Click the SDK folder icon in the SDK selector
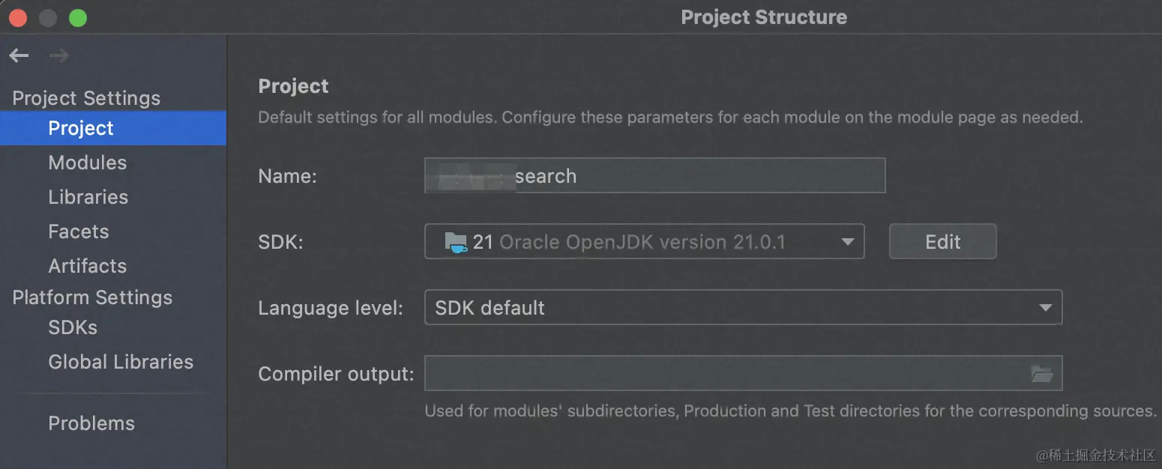Viewport: 1162px width, 469px height. pyautogui.click(x=458, y=241)
